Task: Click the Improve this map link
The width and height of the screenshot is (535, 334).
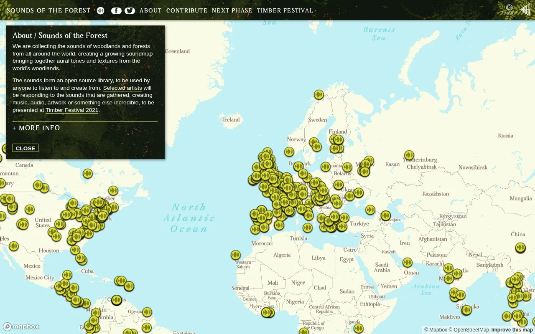Action: (512, 330)
